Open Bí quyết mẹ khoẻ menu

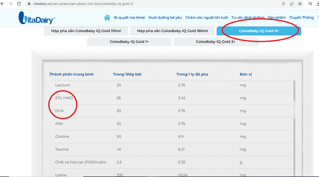(129, 17)
